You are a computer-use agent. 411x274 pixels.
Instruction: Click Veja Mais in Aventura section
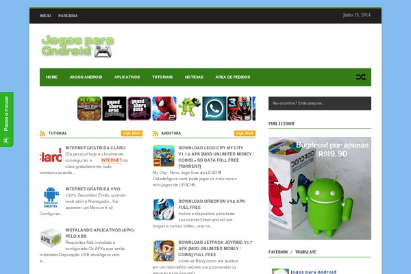tap(245, 134)
